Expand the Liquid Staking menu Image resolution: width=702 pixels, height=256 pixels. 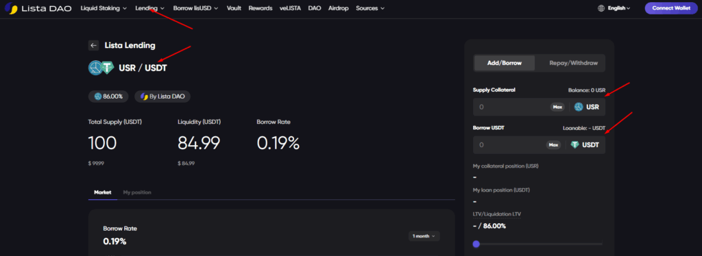pyautogui.click(x=104, y=8)
